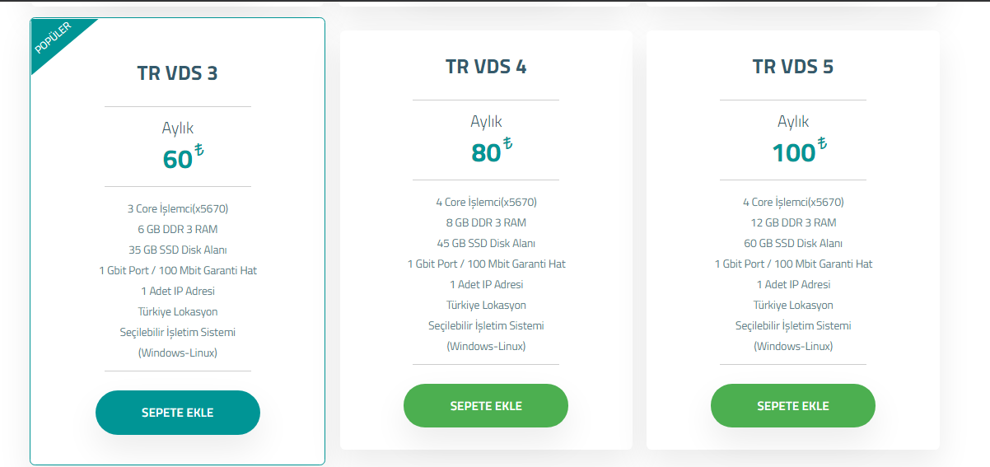Click the lira symbol beside price 80
The width and height of the screenshot is (990, 467).
[x=507, y=144]
